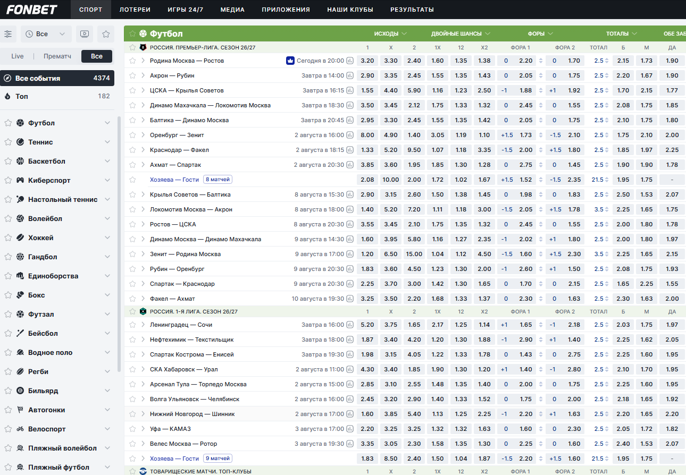Adjust handicap stepper in Родина Москва — Ростов row
The image size is (686, 475).
[541, 61]
